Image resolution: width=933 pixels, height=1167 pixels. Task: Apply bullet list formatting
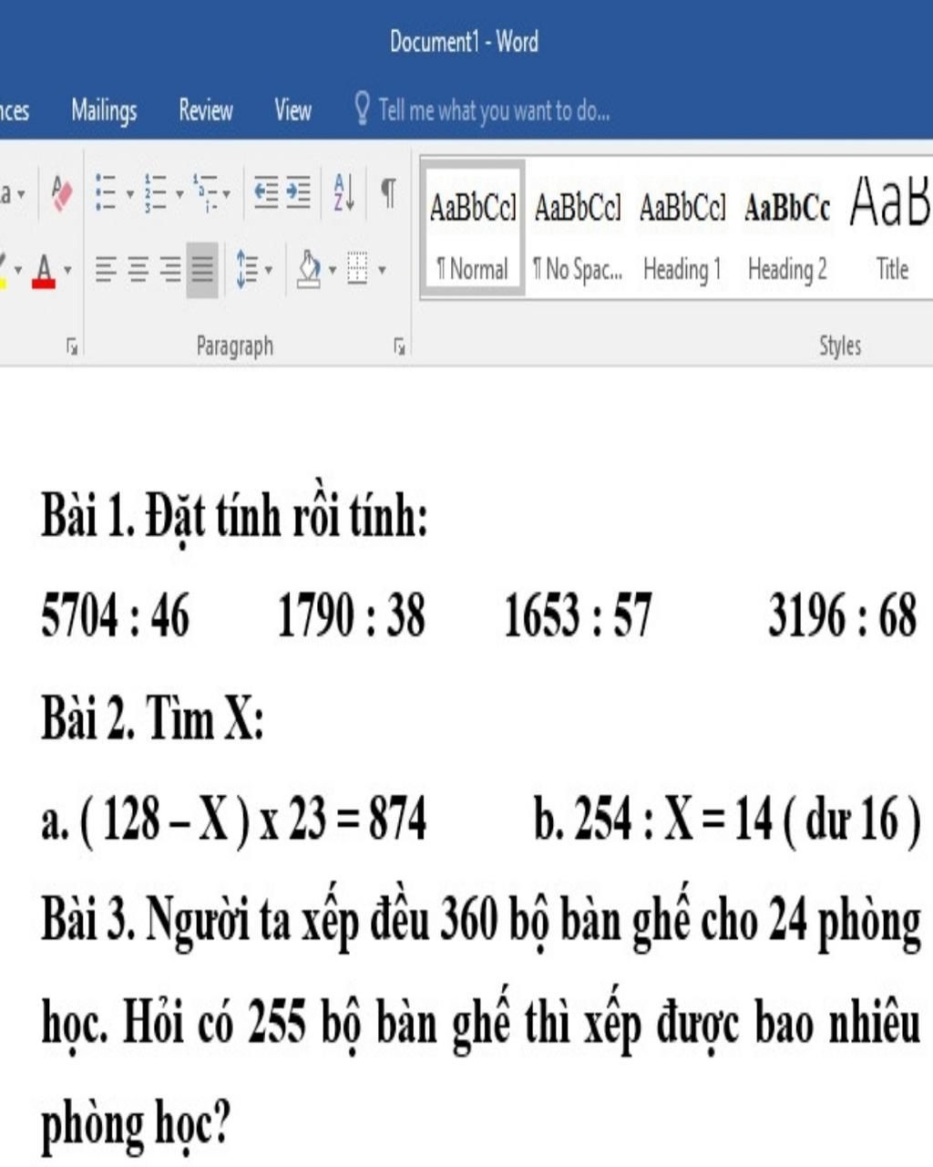(x=107, y=194)
